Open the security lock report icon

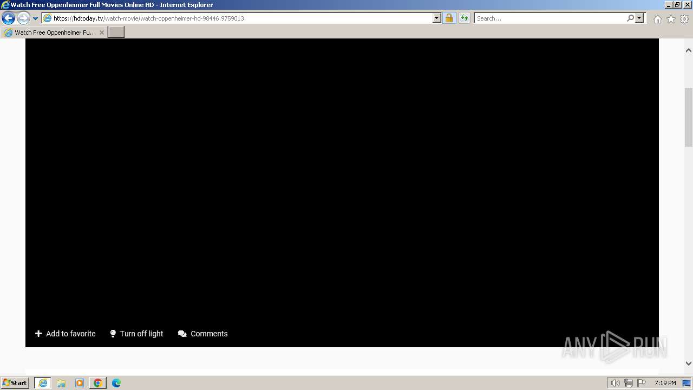(x=449, y=18)
